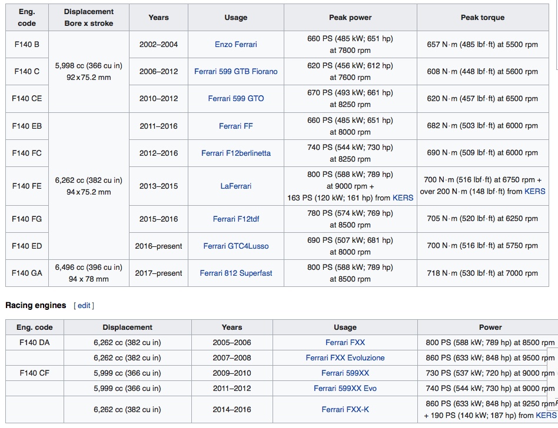This screenshot has height=428, width=558.
Task: Click the F140 CF racing engine code
Action: coord(35,373)
